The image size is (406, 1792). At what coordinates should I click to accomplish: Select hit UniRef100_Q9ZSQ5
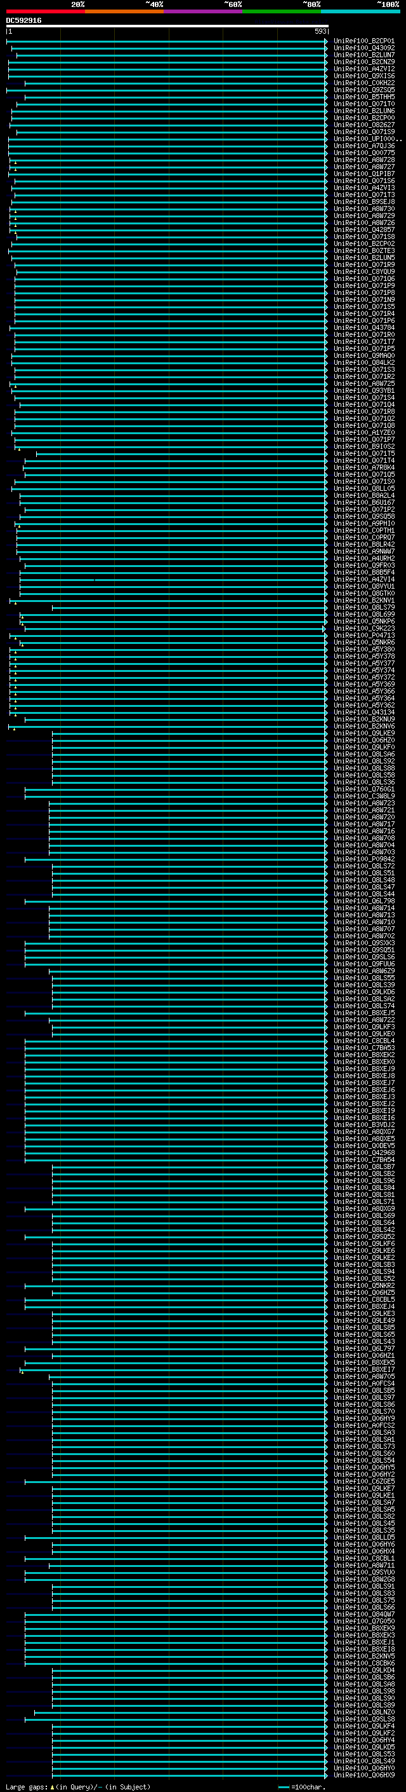click(x=363, y=90)
